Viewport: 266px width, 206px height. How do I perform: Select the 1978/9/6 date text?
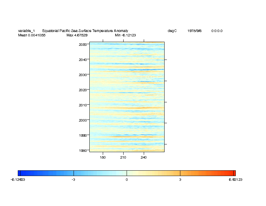(x=194, y=31)
